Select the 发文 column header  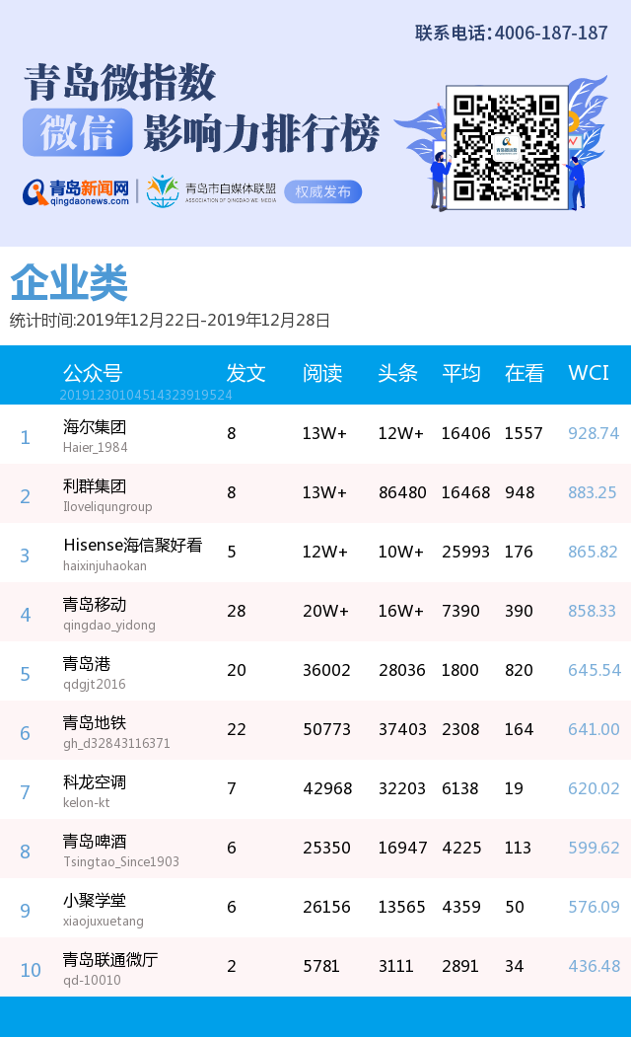pyautogui.click(x=245, y=373)
